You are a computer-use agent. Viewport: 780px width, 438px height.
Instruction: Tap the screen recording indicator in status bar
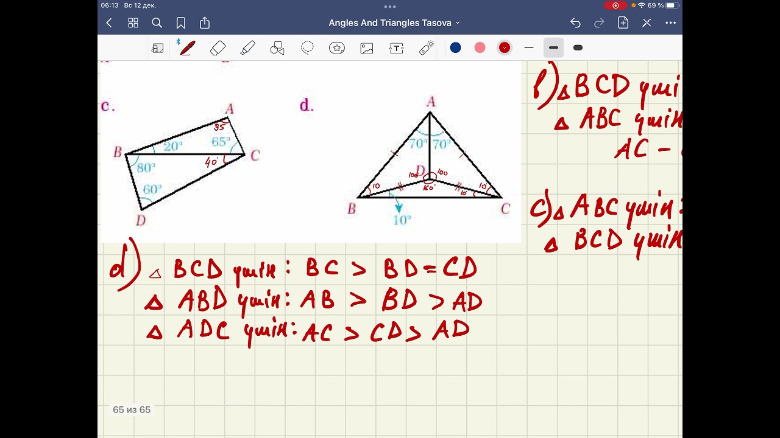point(615,5)
